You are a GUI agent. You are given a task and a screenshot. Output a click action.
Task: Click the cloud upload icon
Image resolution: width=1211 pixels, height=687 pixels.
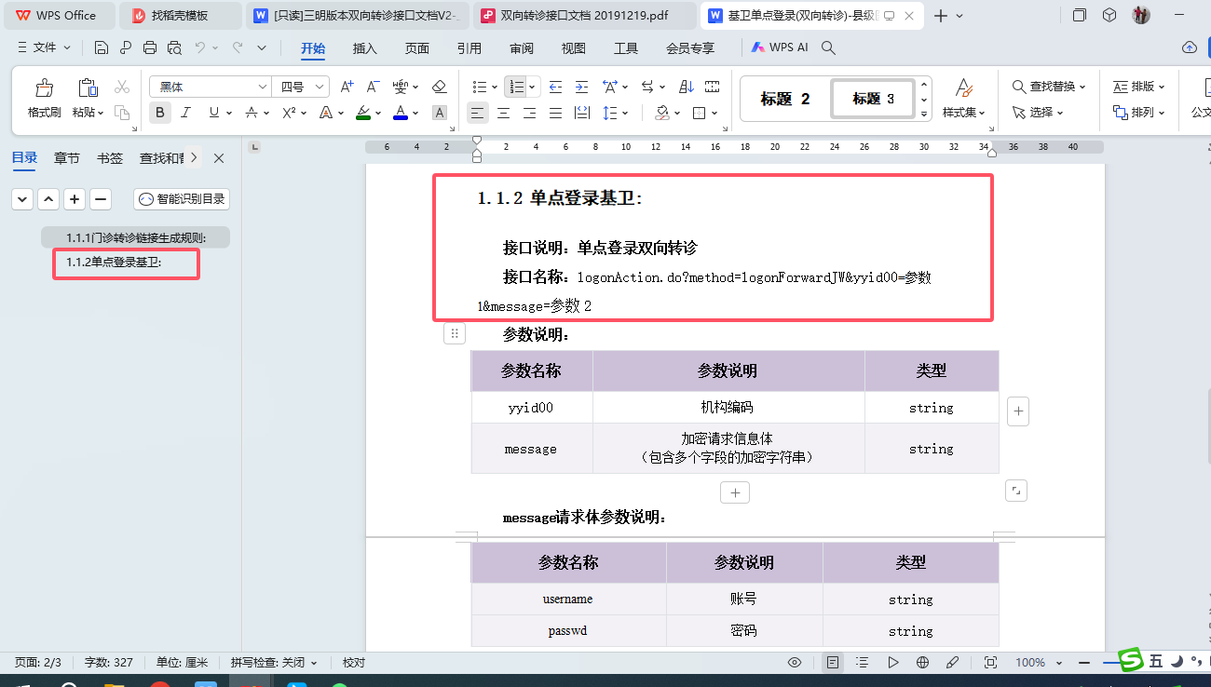pos(1189,47)
